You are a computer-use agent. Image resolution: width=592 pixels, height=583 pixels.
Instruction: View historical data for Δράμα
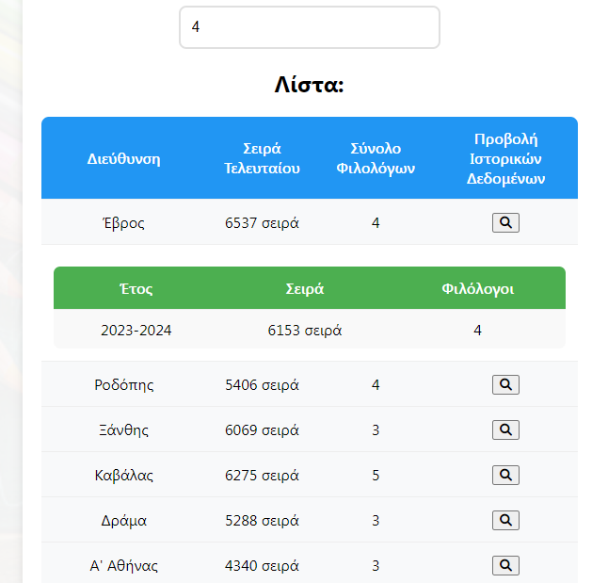tap(505, 520)
